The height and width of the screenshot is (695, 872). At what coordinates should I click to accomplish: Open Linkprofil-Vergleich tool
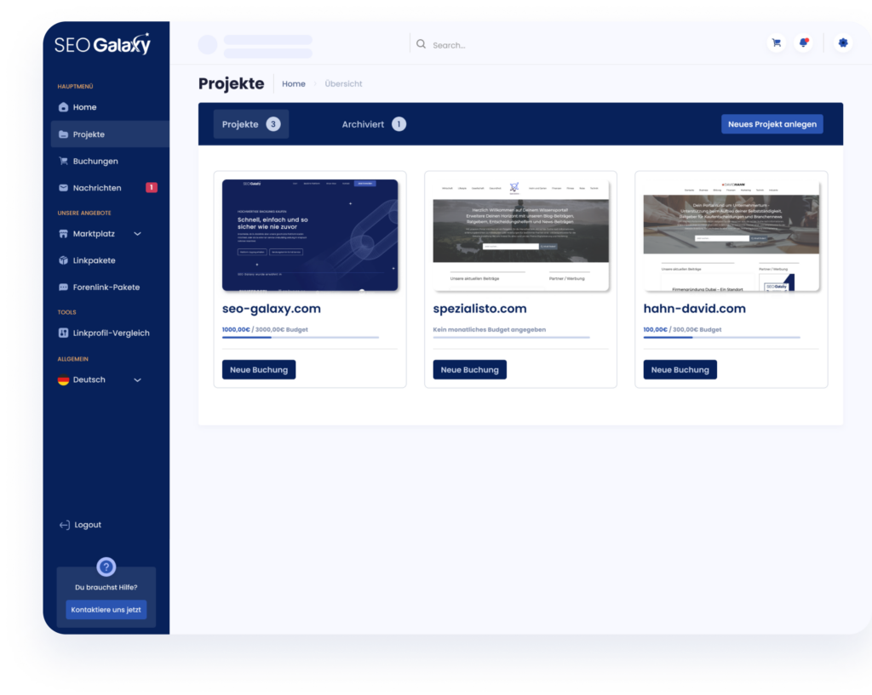click(110, 333)
